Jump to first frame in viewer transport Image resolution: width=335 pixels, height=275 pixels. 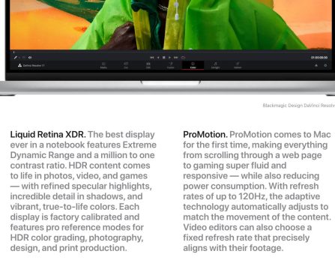pyautogui.click(x=151, y=58)
